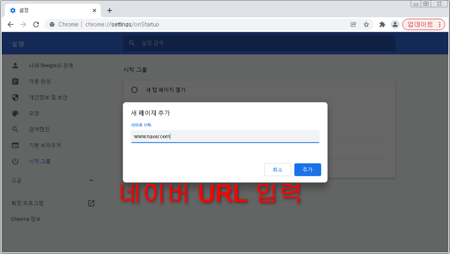Image resolution: width=450 pixels, height=254 pixels.
Task: Click the 업데이트 update button
Action: coord(424,24)
